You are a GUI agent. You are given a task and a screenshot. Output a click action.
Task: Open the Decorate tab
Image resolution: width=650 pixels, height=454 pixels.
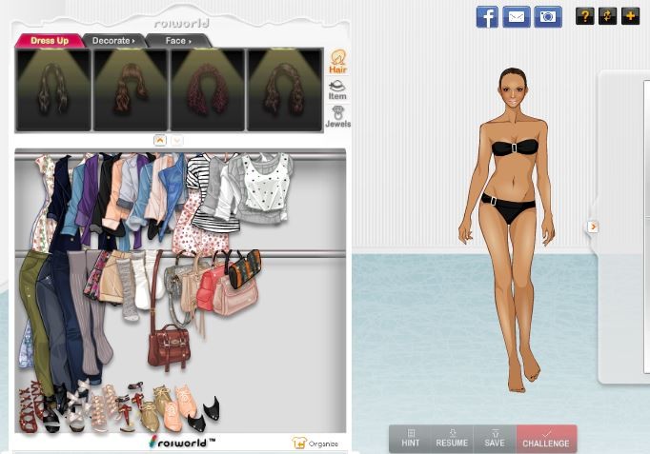[x=113, y=41]
